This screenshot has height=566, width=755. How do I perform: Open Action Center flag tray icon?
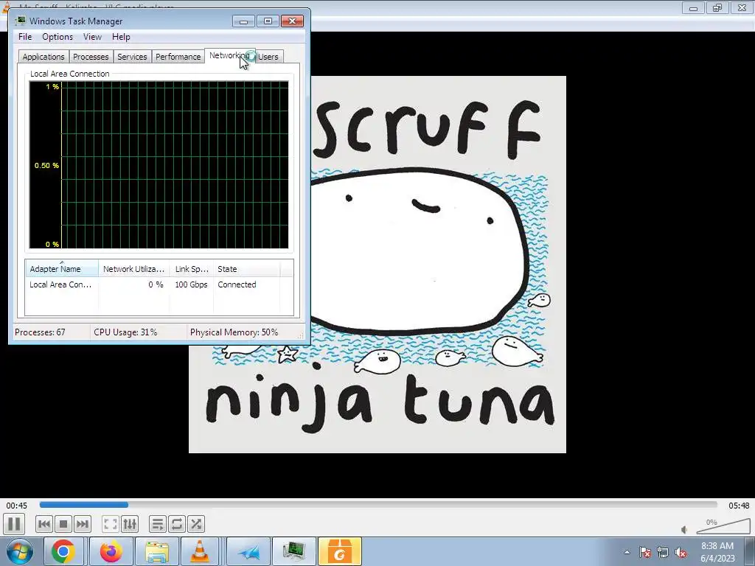pyautogui.click(x=645, y=552)
